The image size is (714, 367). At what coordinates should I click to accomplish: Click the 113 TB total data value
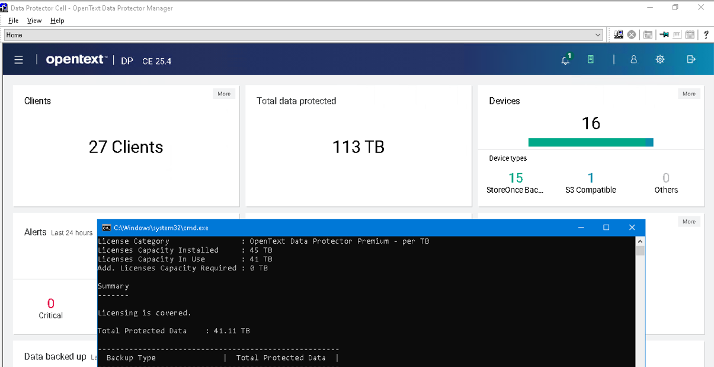(358, 147)
